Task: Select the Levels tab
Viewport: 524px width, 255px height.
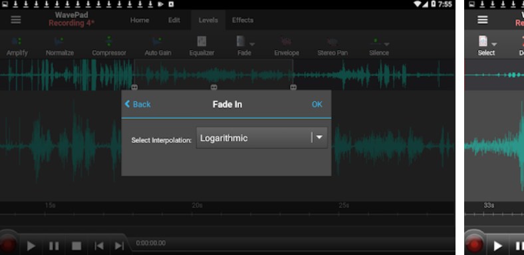Action: coord(208,20)
